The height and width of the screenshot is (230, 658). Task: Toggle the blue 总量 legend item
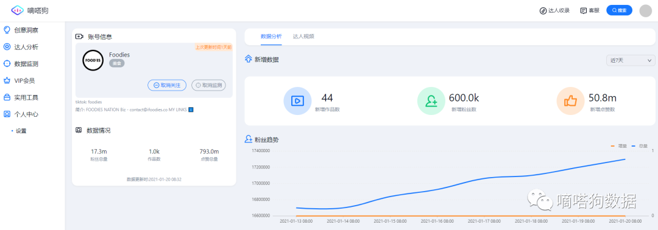click(x=640, y=146)
